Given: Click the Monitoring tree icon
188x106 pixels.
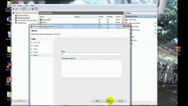Looking at the screenshot, I should click(x=16, y=23).
